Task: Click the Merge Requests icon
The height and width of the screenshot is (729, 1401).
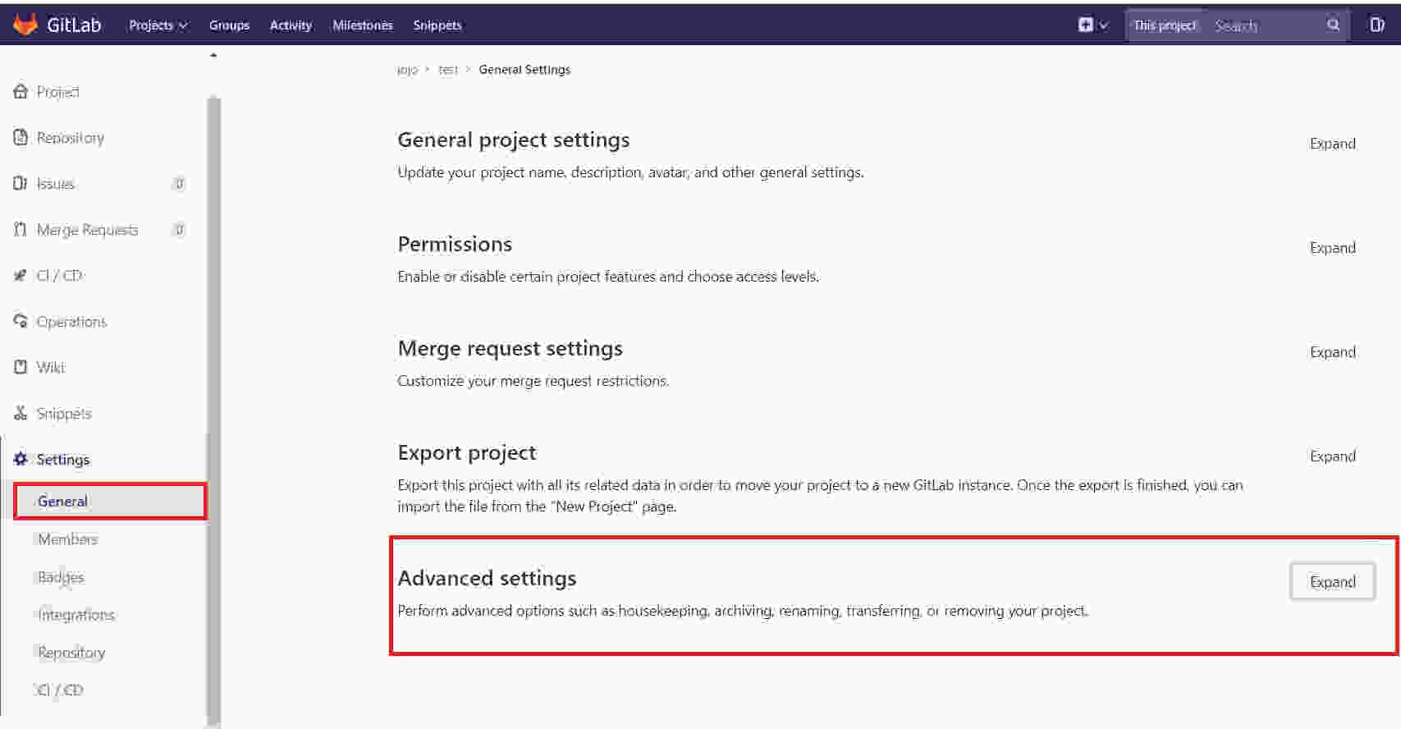Action: coord(21,229)
